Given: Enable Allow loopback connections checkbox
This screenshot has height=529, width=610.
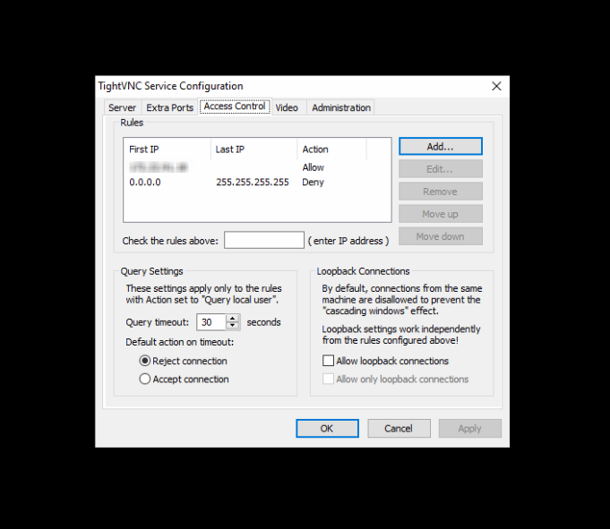Looking at the screenshot, I should coord(328,362).
